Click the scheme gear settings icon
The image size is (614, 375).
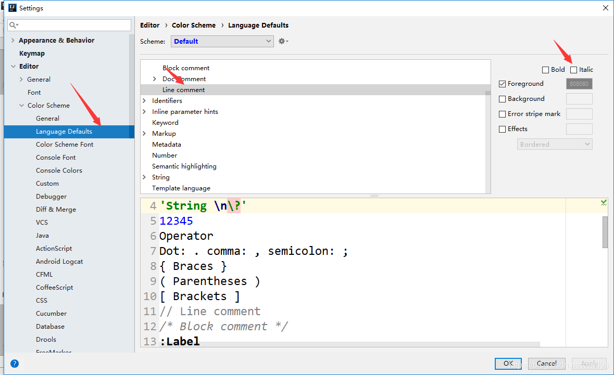283,41
